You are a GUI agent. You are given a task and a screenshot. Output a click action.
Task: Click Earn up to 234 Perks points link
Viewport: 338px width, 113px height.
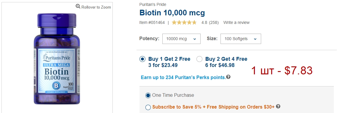(183, 77)
